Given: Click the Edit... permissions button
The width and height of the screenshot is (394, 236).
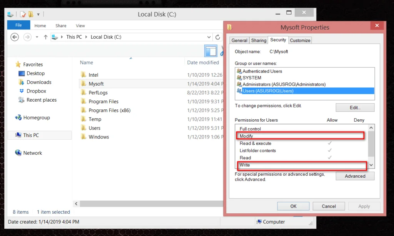Looking at the screenshot, I should click(355, 107).
